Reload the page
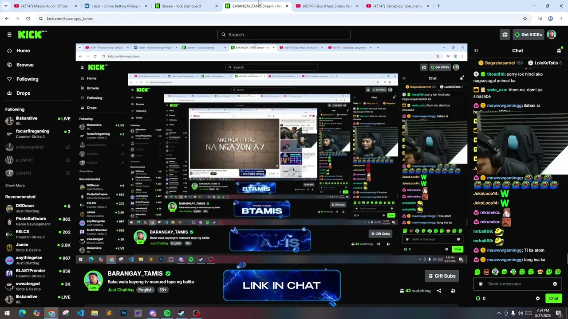The width and height of the screenshot is (568, 319). pos(28,19)
